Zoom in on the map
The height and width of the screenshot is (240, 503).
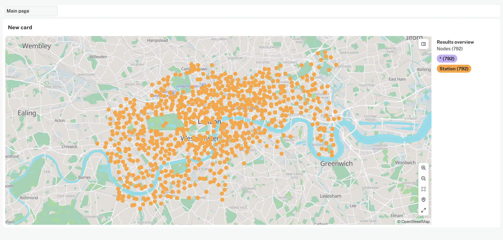423,168
